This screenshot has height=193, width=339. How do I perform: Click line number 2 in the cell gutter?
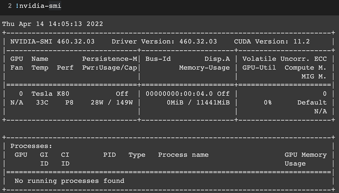pyautogui.click(x=10, y=6)
